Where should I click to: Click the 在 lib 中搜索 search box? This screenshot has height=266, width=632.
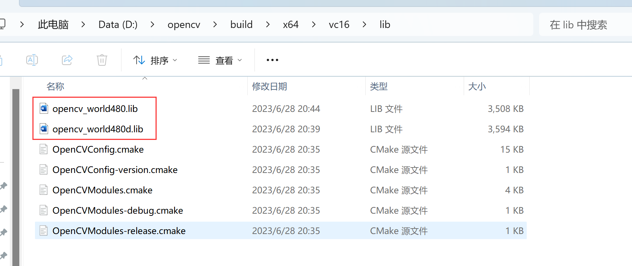click(x=585, y=25)
